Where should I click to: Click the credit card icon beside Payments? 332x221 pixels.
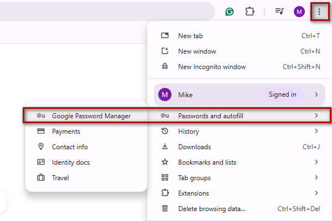(41, 131)
